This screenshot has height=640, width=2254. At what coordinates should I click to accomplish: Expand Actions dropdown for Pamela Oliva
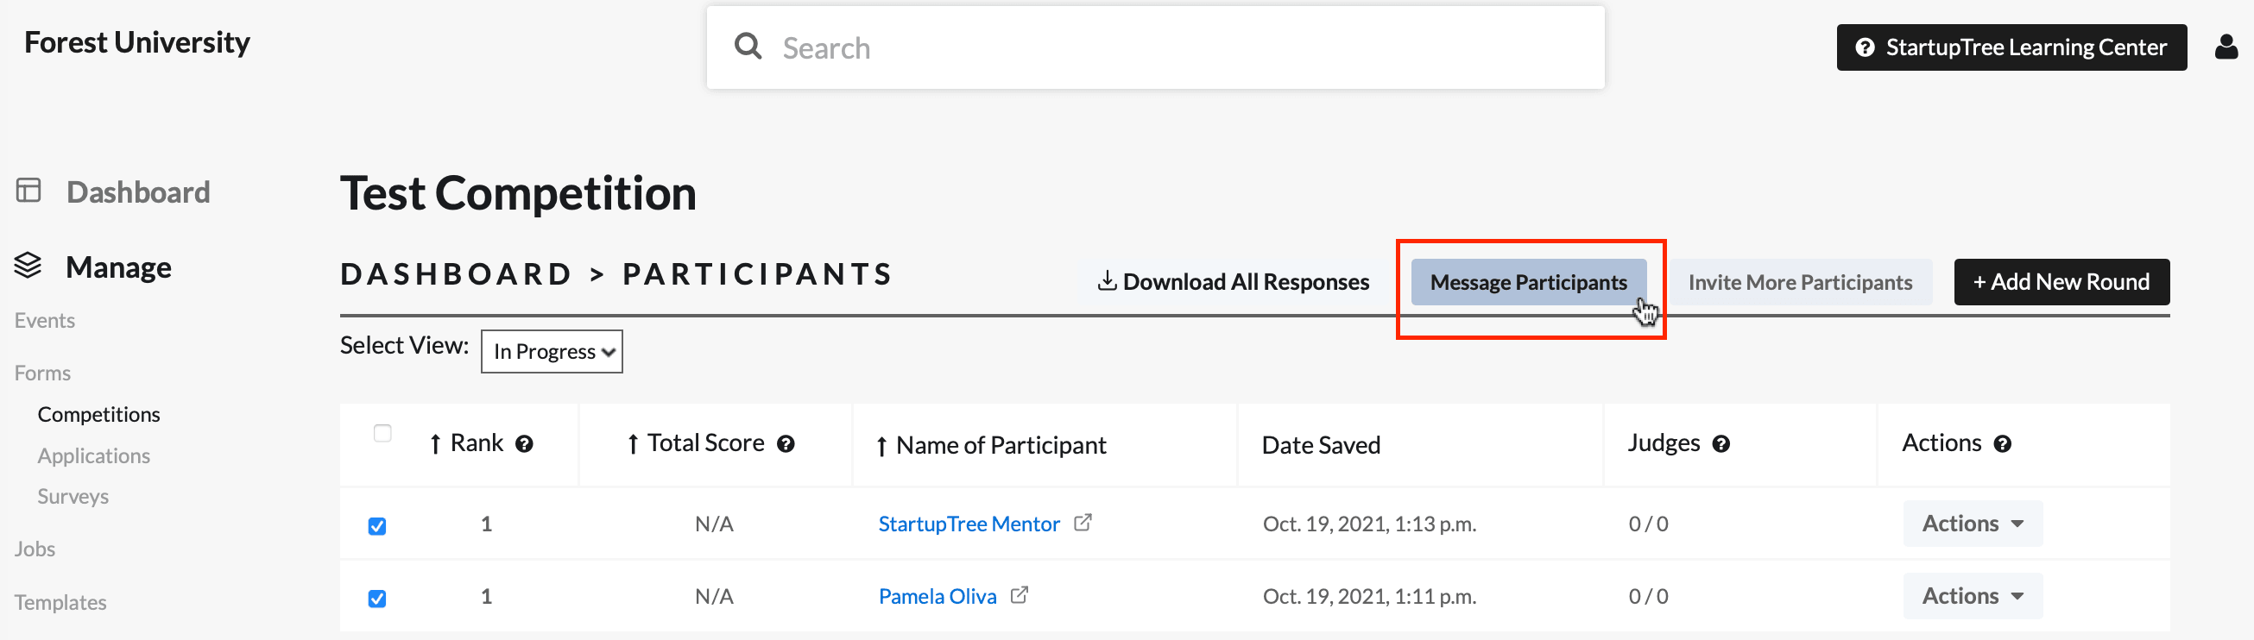tap(1973, 596)
